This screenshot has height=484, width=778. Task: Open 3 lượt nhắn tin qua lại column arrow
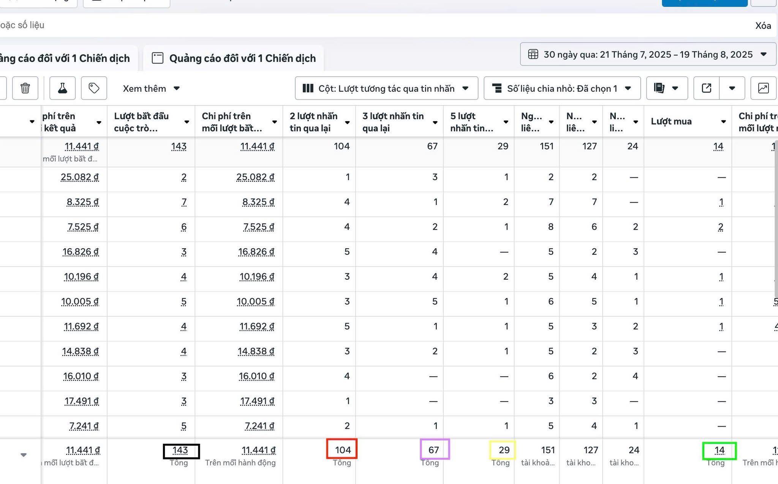pos(435,123)
